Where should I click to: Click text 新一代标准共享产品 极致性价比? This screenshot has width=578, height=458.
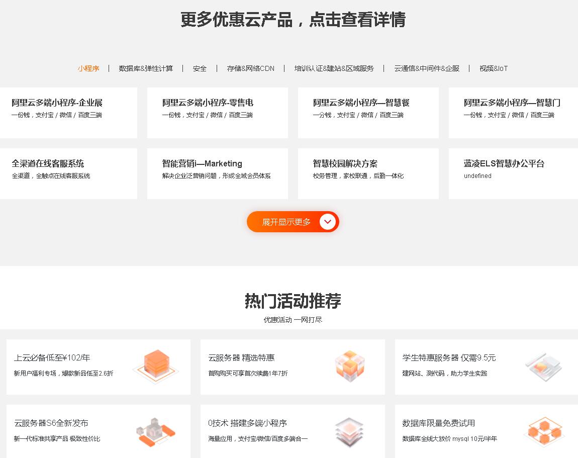click(57, 438)
